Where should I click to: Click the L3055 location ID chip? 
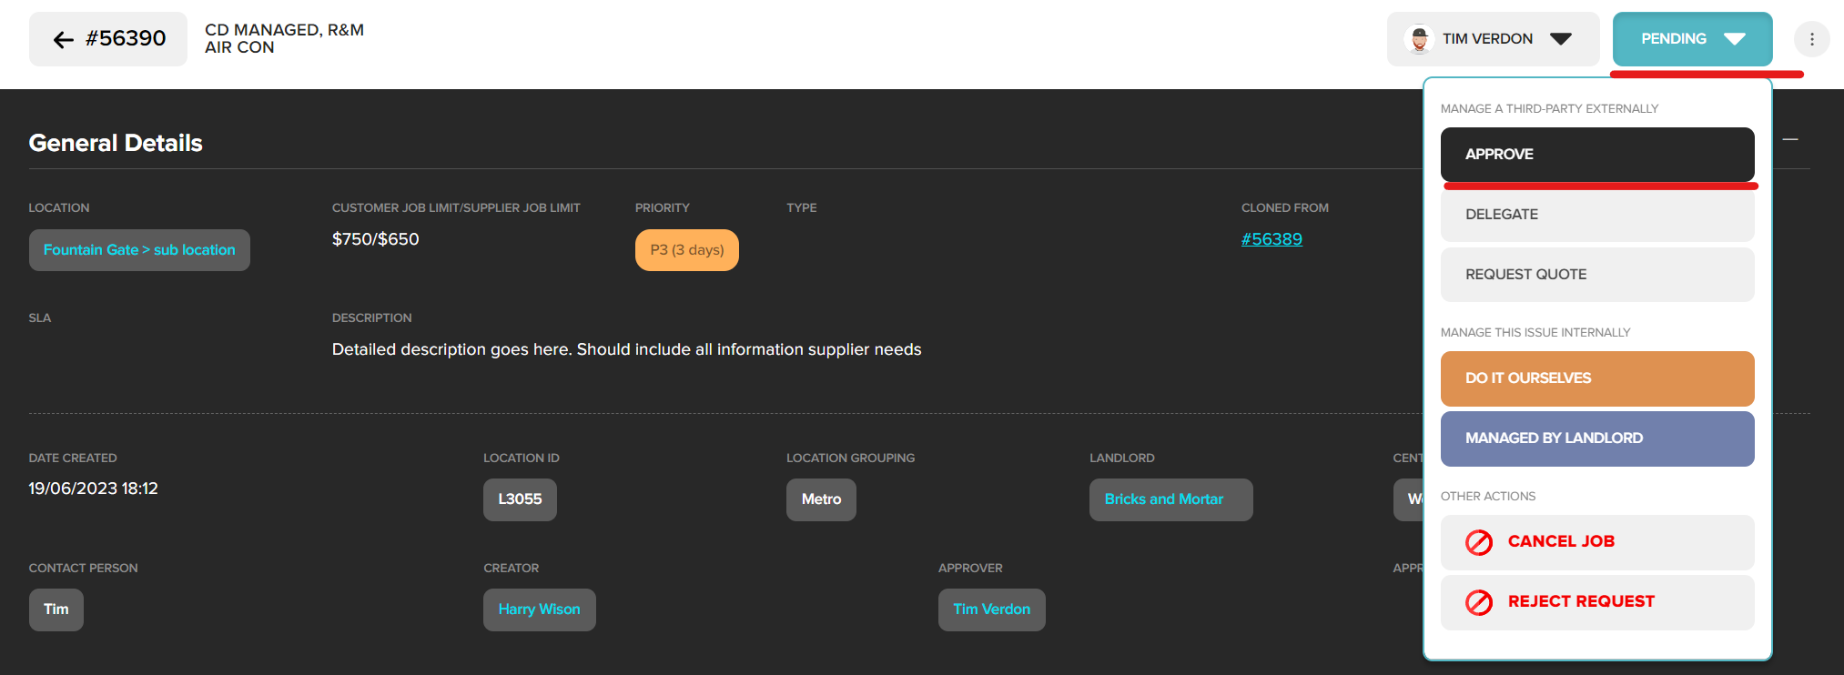pos(520,499)
